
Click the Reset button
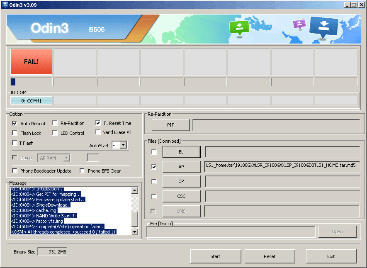click(x=270, y=256)
